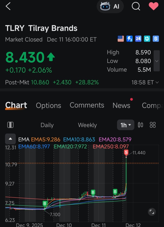This screenshot has height=227, width=164.
Task: Tap the lightning bolt level-3 badge
Action: [x=129, y=39]
